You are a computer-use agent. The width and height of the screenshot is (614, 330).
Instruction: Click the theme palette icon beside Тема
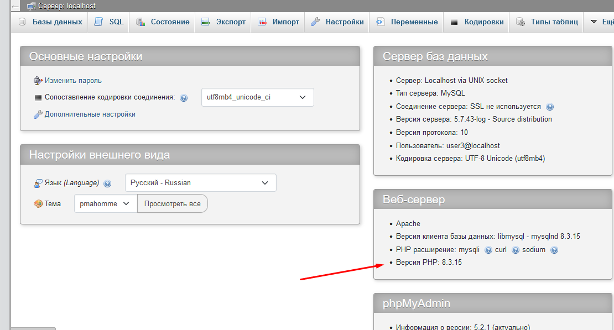pos(38,204)
